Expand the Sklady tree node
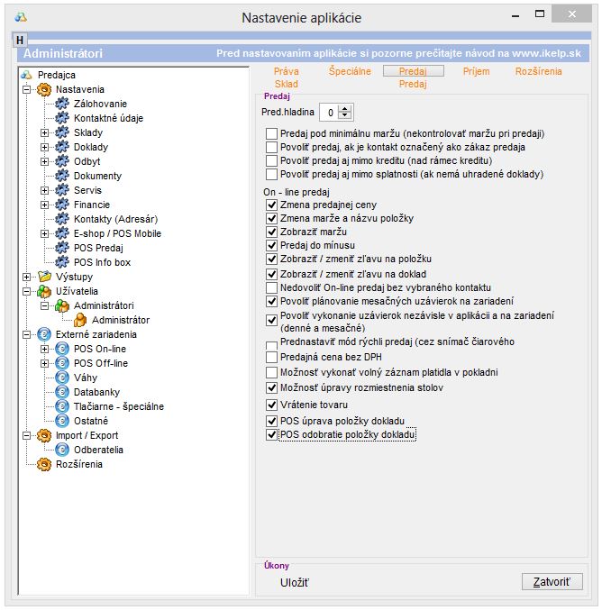Screen dimensions: 602x610 44,133
